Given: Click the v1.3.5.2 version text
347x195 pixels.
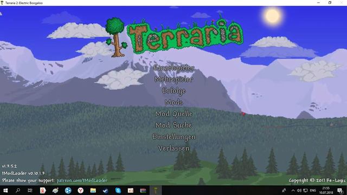Looking at the screenshot, I should pyautogui.click(x=9, y=166).
